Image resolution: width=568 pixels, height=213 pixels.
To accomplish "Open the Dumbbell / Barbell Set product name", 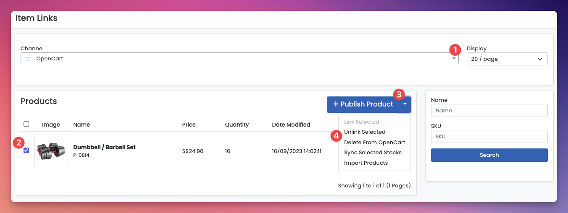I will click(104, 147).
